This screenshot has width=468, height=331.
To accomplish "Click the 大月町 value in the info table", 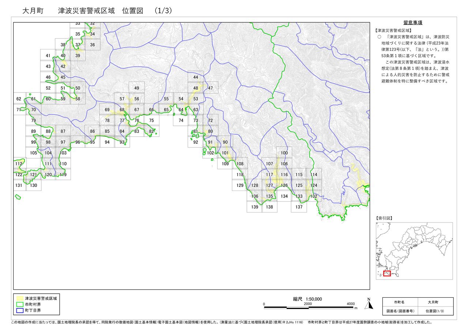I will [x=435, y=302].
